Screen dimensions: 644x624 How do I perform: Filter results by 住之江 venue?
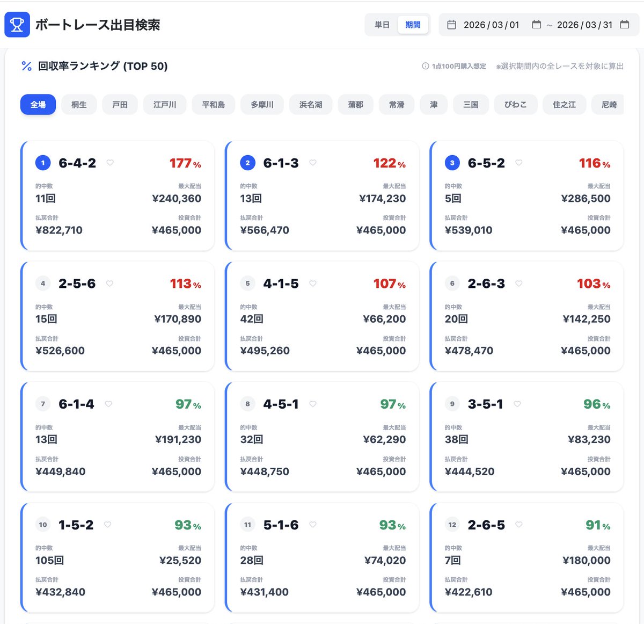564,105
